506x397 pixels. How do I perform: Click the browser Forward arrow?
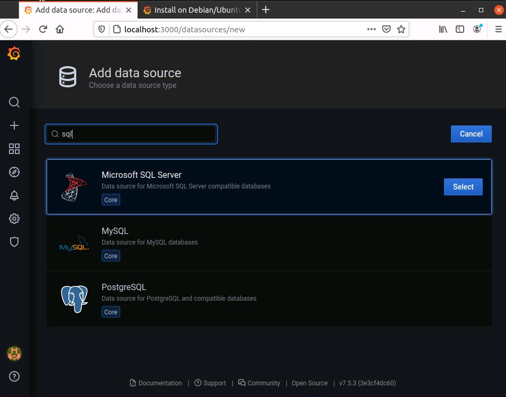[26, 29]
